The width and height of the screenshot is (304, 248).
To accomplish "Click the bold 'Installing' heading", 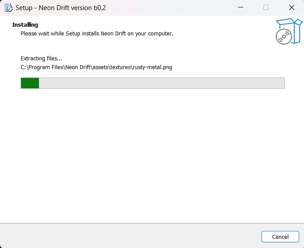I will [25, 25].
